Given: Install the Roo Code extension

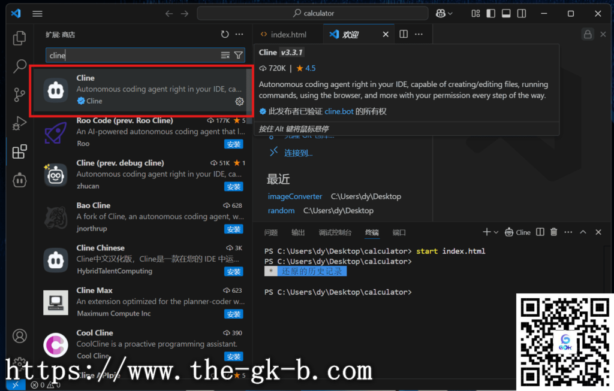Looking at the screenshot, I should point(234,144).
